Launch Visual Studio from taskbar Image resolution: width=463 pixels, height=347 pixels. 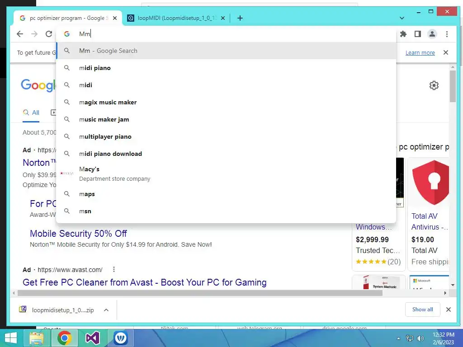tap(92, 338)
